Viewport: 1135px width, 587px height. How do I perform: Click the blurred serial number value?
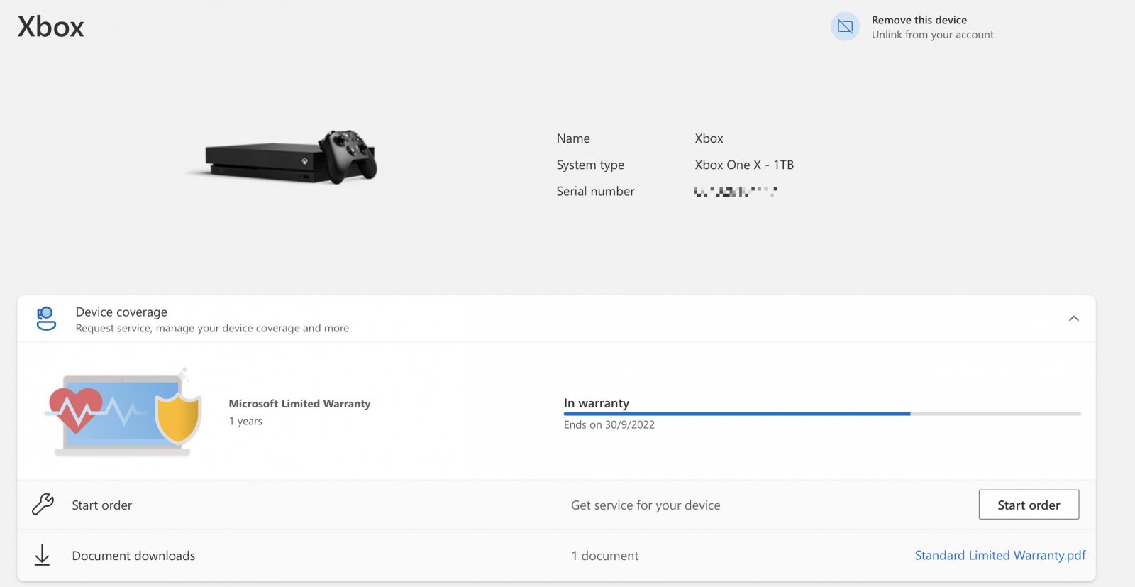click(735, 192)
